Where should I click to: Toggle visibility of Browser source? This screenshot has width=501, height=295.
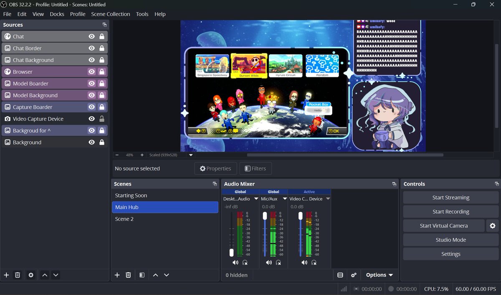tap(91, 71)
